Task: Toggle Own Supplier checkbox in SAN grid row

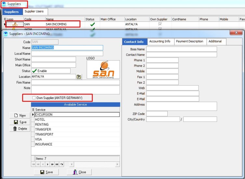Action: click(160, 24)
